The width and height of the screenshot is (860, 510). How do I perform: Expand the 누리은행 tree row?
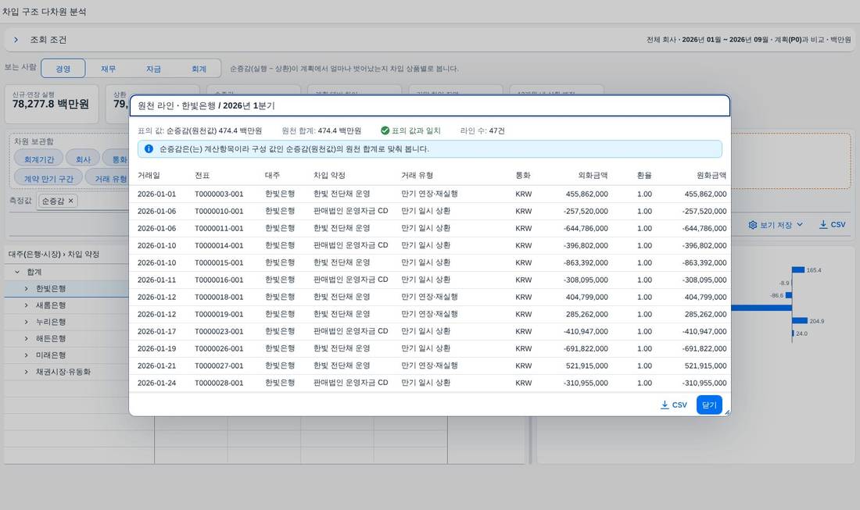pyautogui.click(x=26, y=322)
